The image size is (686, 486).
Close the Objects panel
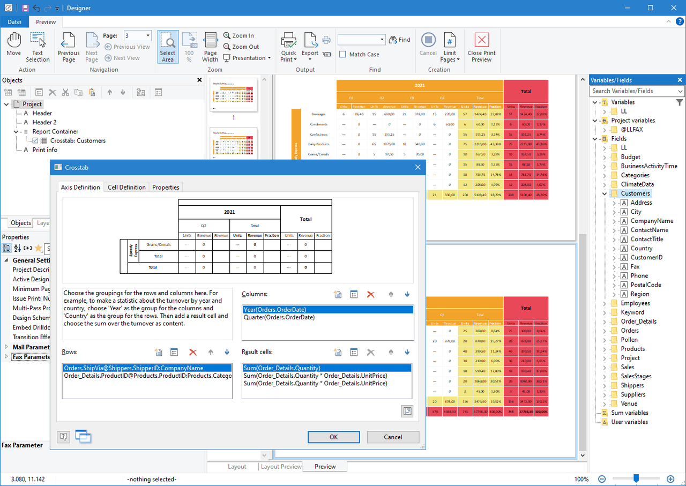[200, 80]
